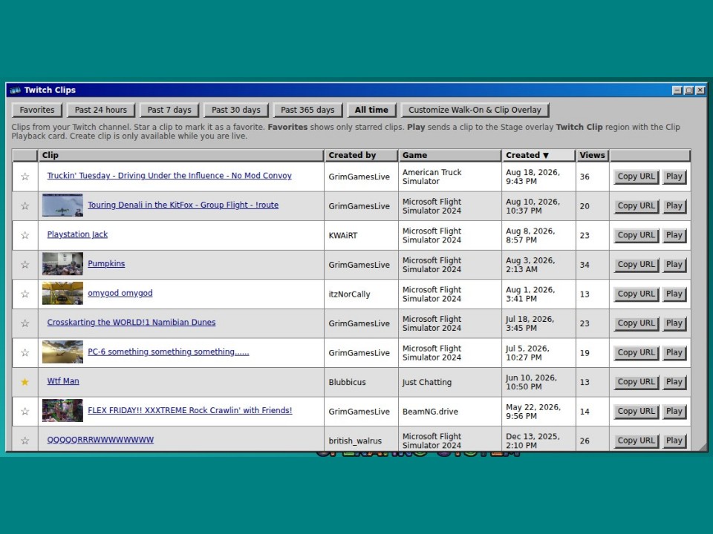Mark the omygod omygod clip as favorite
713x534 pixels.
coord(25,294)
